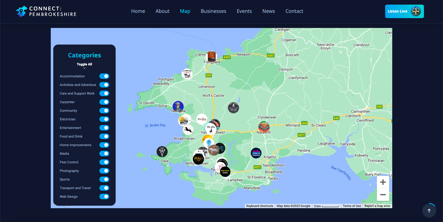
Task: Click the Categories heading
Action: tap(84, 55)
